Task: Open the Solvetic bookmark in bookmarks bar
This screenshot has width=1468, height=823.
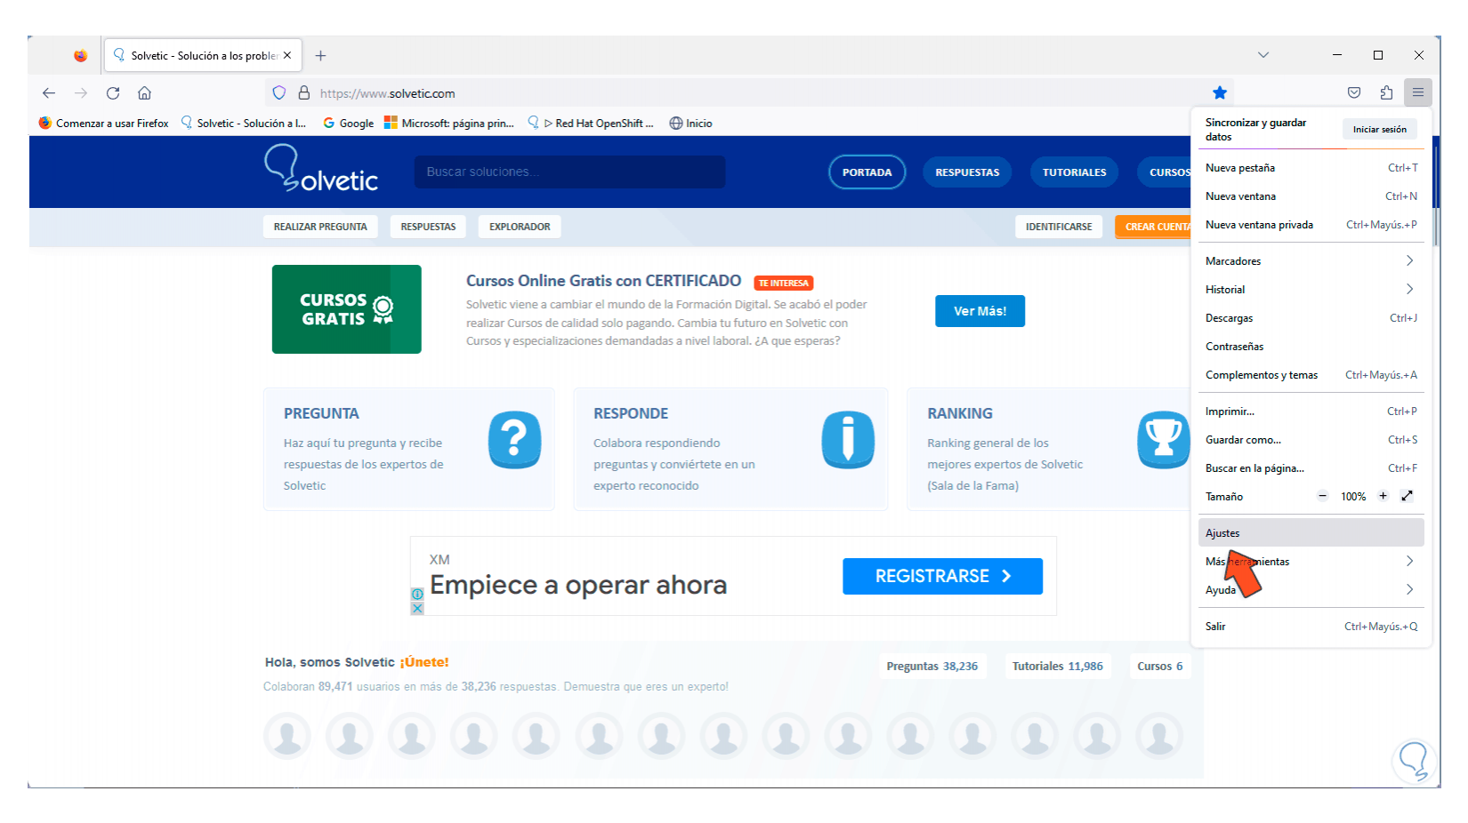Action: click(243, 124)
